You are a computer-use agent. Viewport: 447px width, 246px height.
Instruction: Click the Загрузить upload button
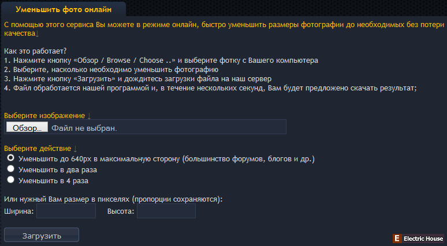point(42,235)
